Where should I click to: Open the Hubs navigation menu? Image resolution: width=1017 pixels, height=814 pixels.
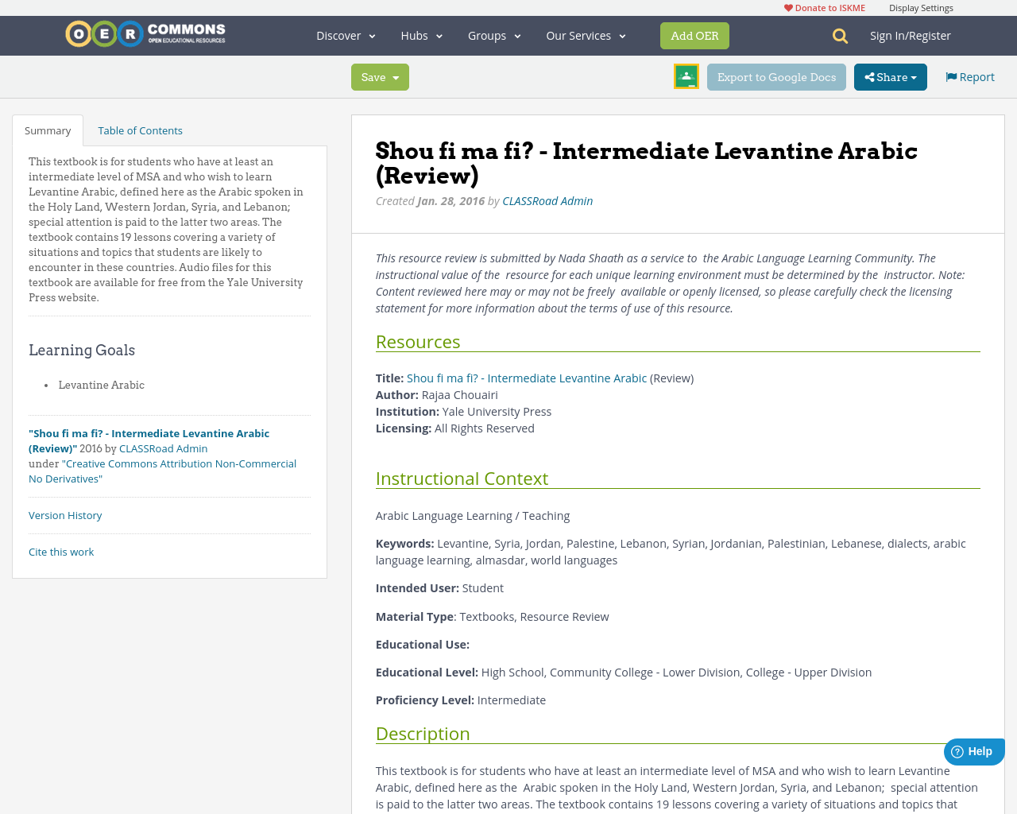point(421,36)
